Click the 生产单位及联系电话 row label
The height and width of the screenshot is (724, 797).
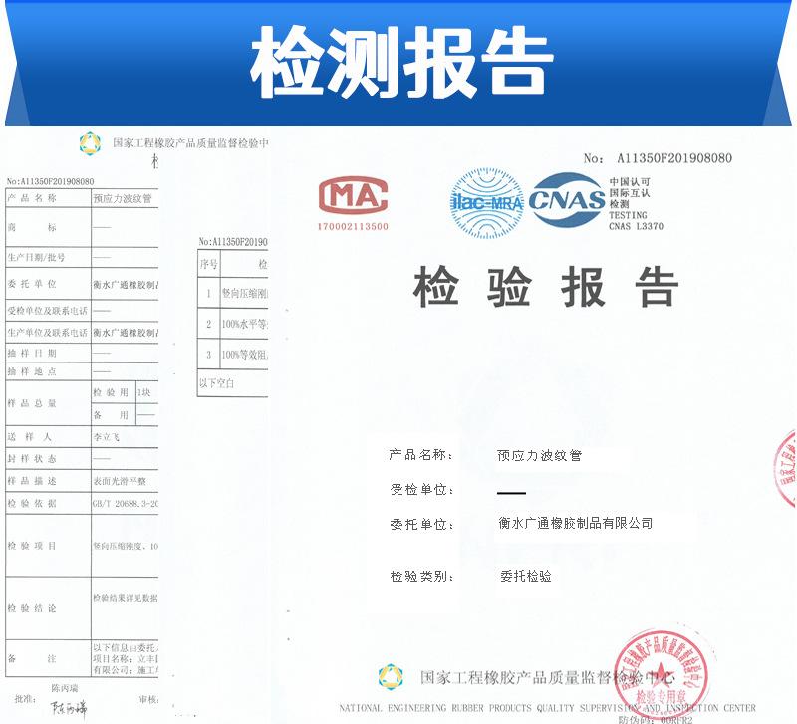pyautogui.click(x=47, y=333)
